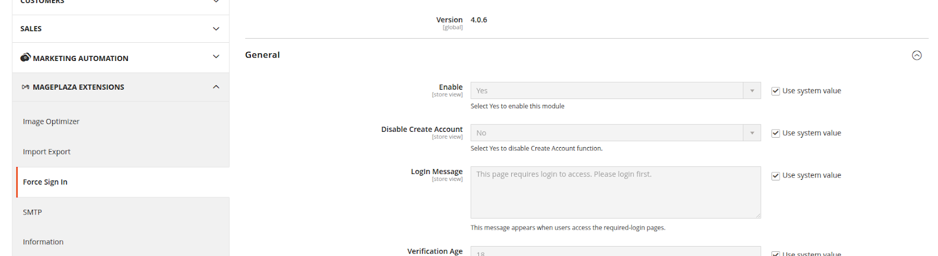Open the Enable dropdown
Viewport: 938px width, 256px height.
616,91
